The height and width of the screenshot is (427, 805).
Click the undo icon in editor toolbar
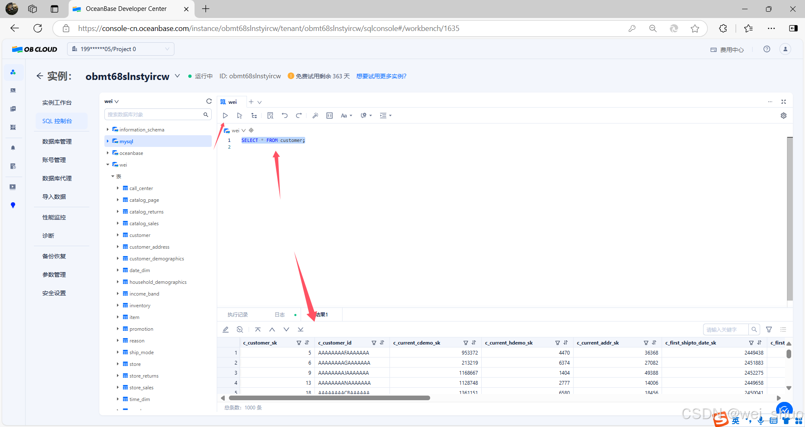click(285, 116)
